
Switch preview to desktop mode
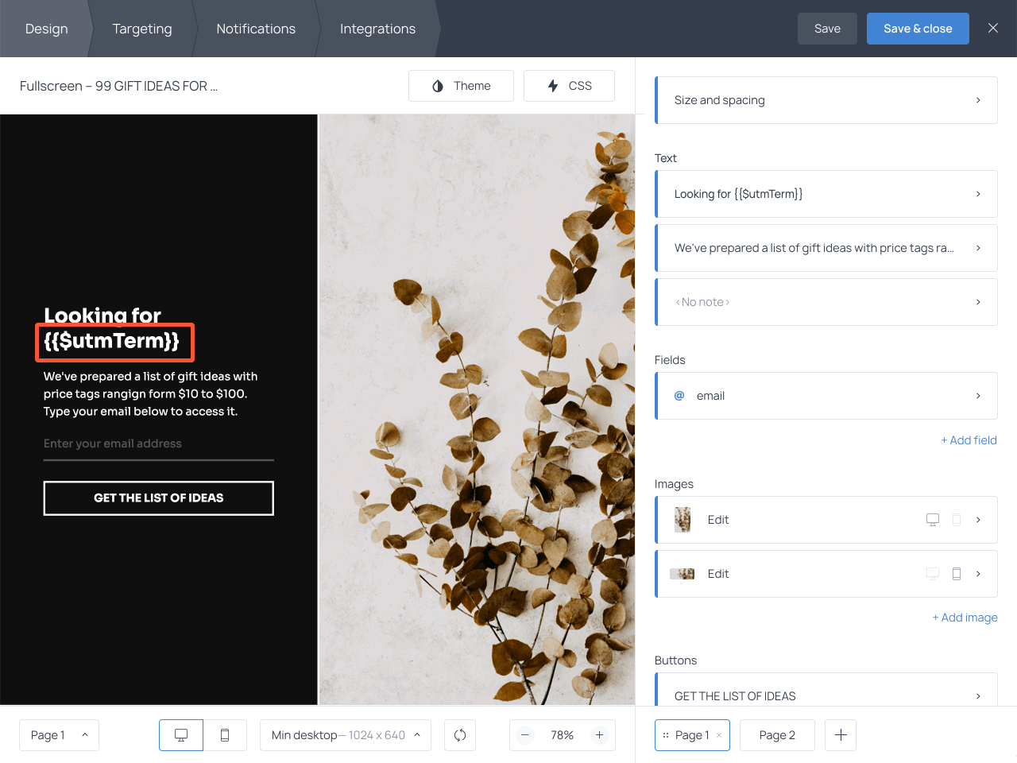pyautogui.click(x=180, y=735)
